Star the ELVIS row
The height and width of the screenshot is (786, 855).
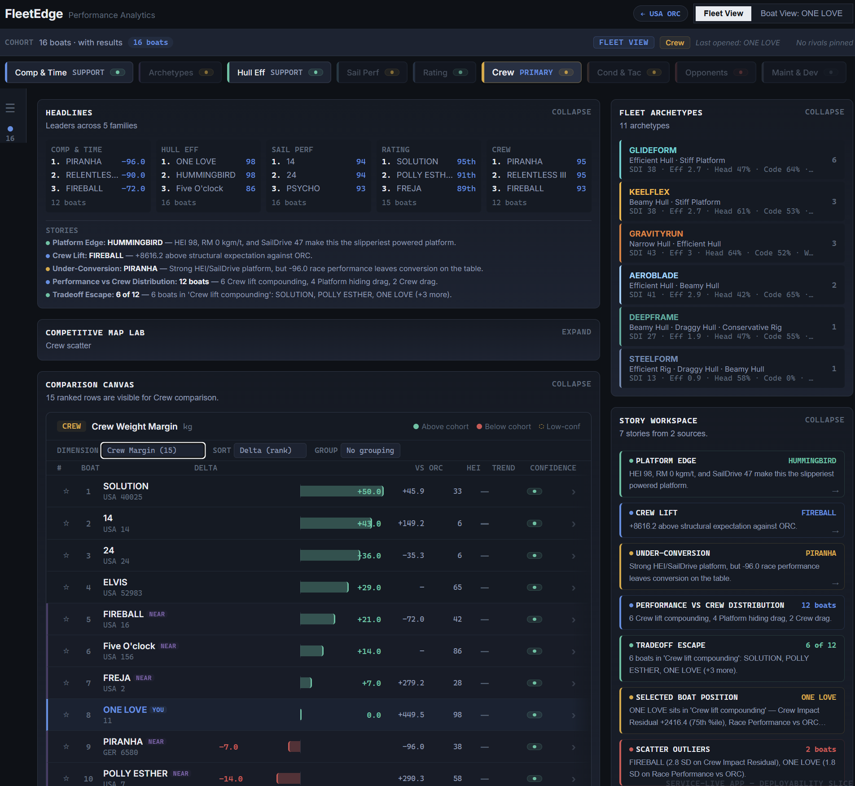tap(66, 587)
